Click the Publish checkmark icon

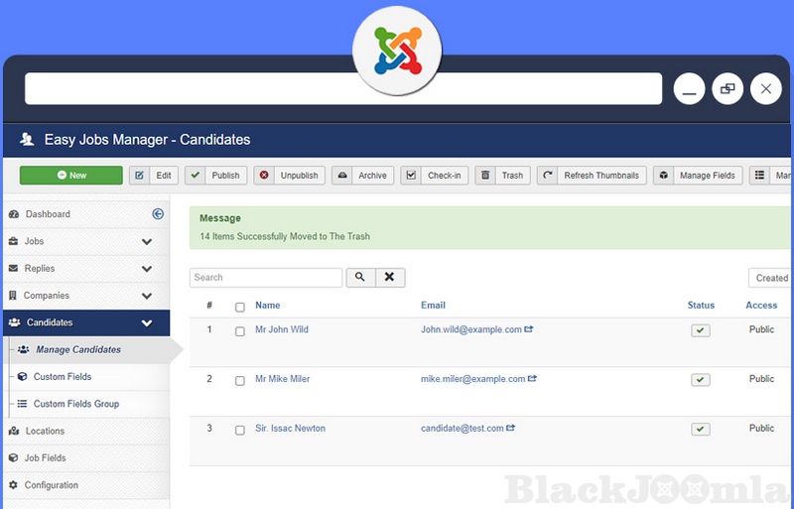[197, 176]
